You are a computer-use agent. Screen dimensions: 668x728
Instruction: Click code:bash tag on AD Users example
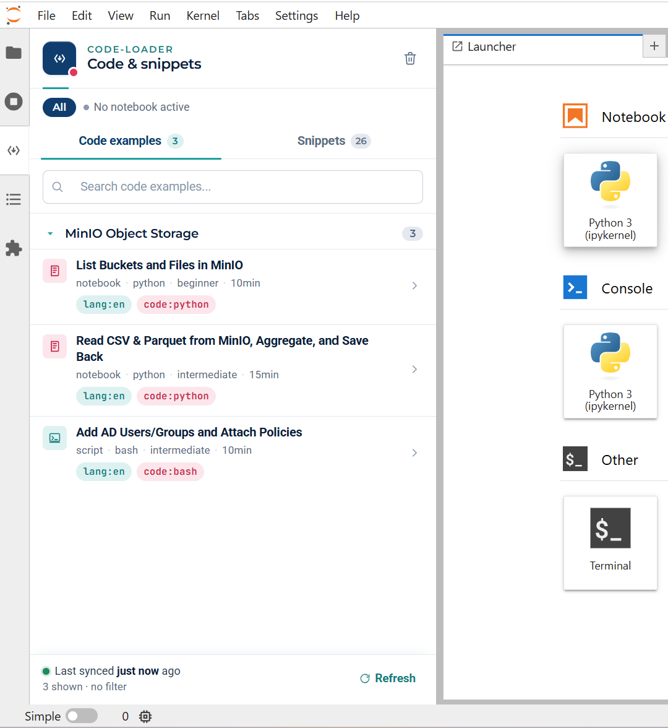point(170,472)
